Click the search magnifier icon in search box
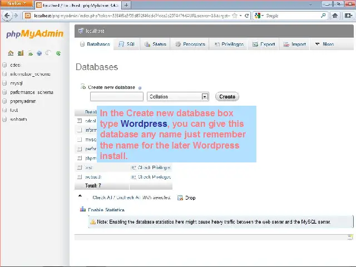The height and width of the screenshot is (267, 356). (x=323, y=16)
